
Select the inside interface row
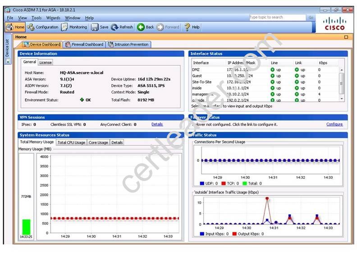pyautogui.click(x=265, y=88)
